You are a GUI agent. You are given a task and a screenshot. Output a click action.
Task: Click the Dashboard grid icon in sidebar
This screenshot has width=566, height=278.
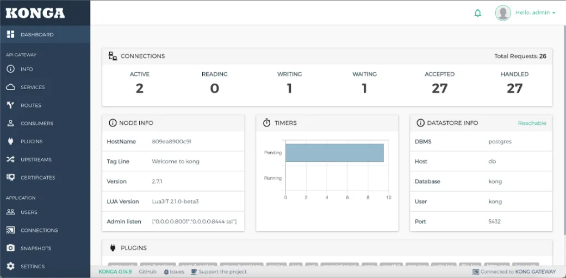point(10,34)
